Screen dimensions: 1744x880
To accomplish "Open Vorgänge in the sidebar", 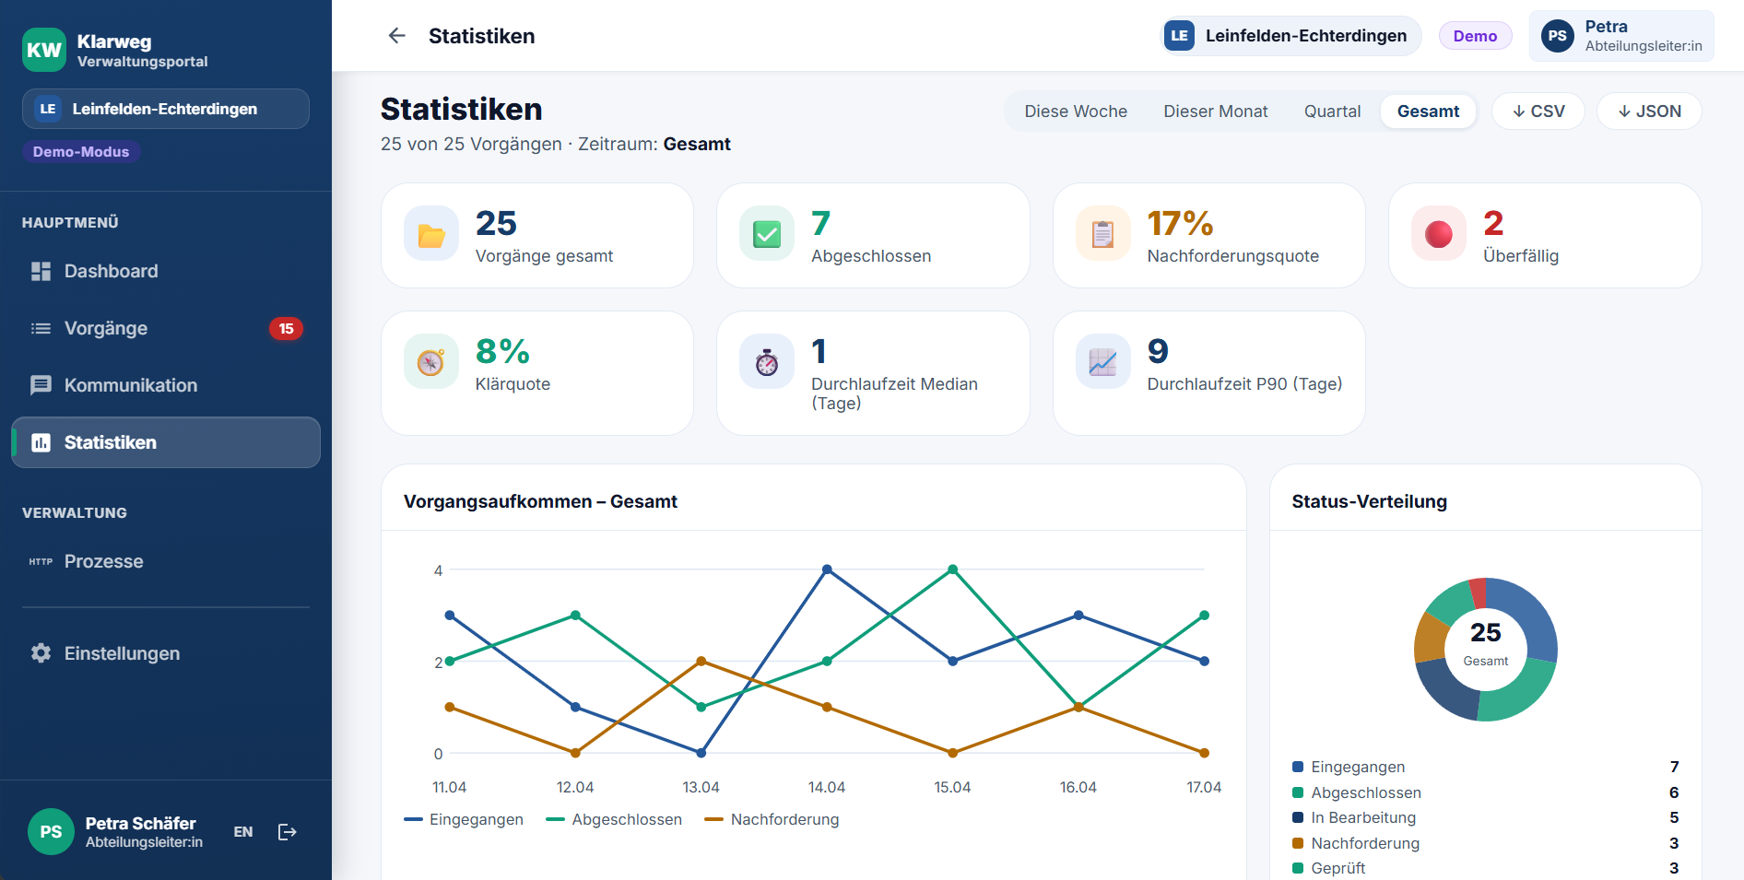I will (x=166, y=328).
